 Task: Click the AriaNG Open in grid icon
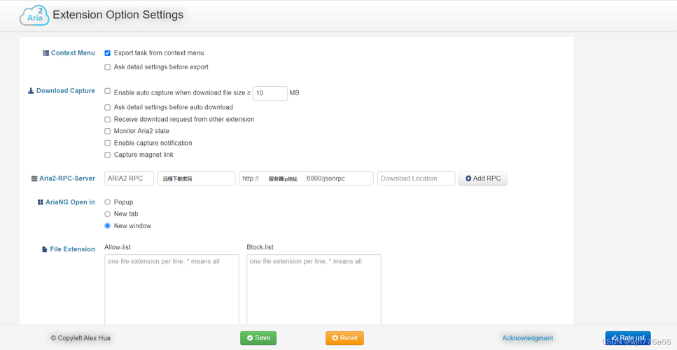click(x=41, y=202)
